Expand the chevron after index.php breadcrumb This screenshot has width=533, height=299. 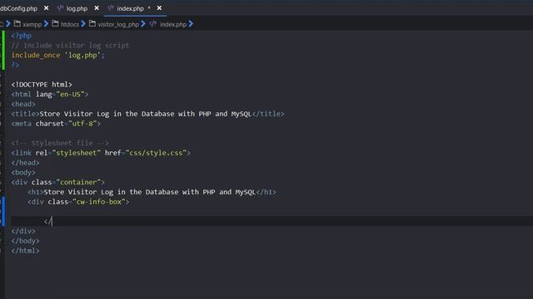(x=191, y=24)
